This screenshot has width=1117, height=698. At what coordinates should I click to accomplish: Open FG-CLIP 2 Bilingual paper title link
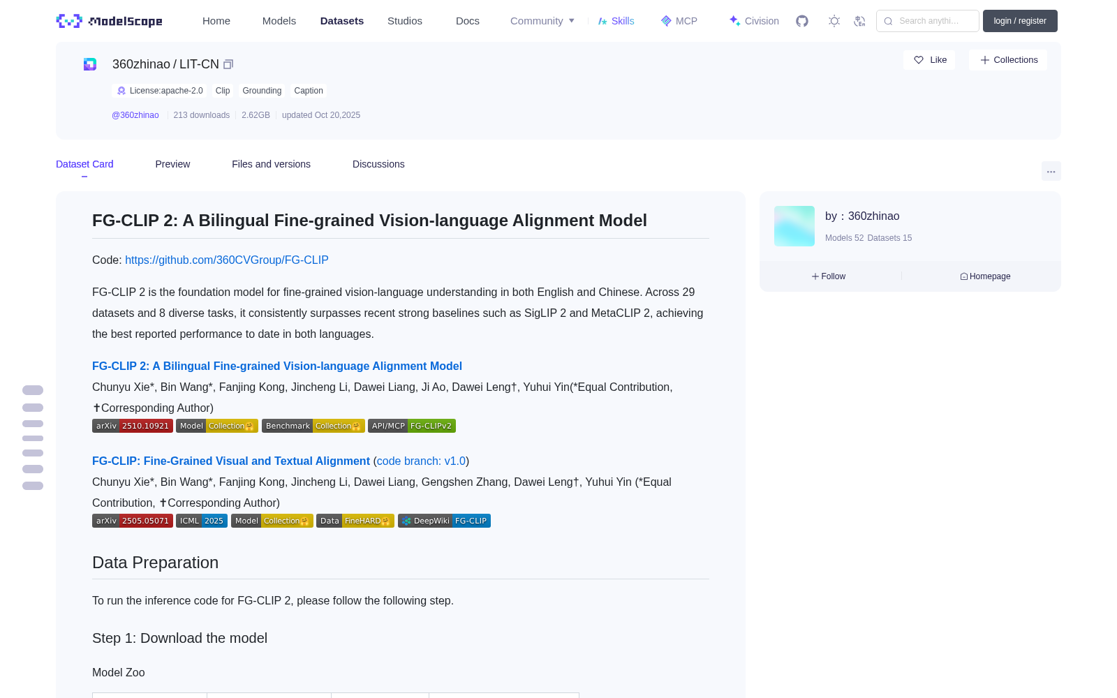277,366
